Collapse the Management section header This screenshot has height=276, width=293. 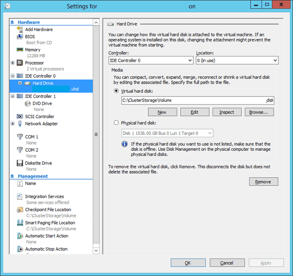pyautogui.click(x=12, y=176)
